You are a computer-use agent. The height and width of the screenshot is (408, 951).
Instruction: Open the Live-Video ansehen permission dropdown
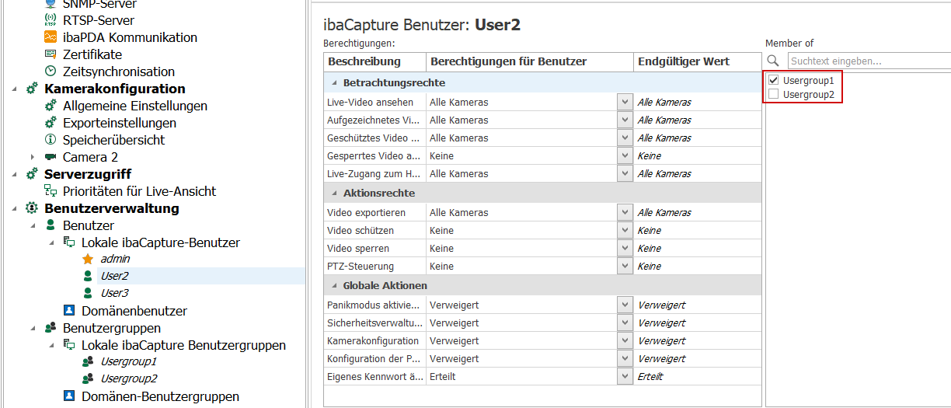click(x=625, y=102)
